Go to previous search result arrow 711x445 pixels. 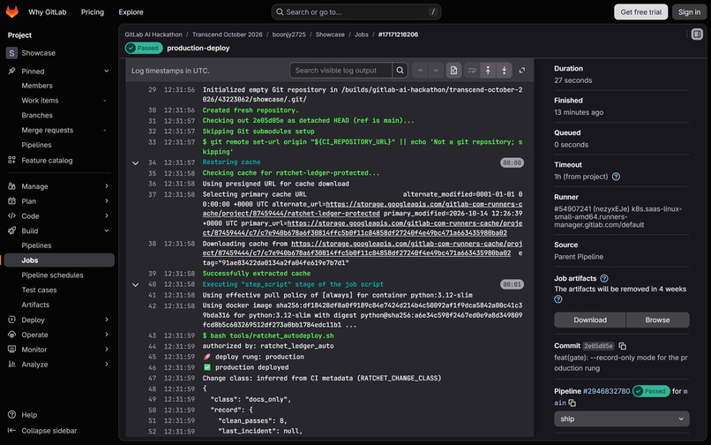tap(421, 71)
